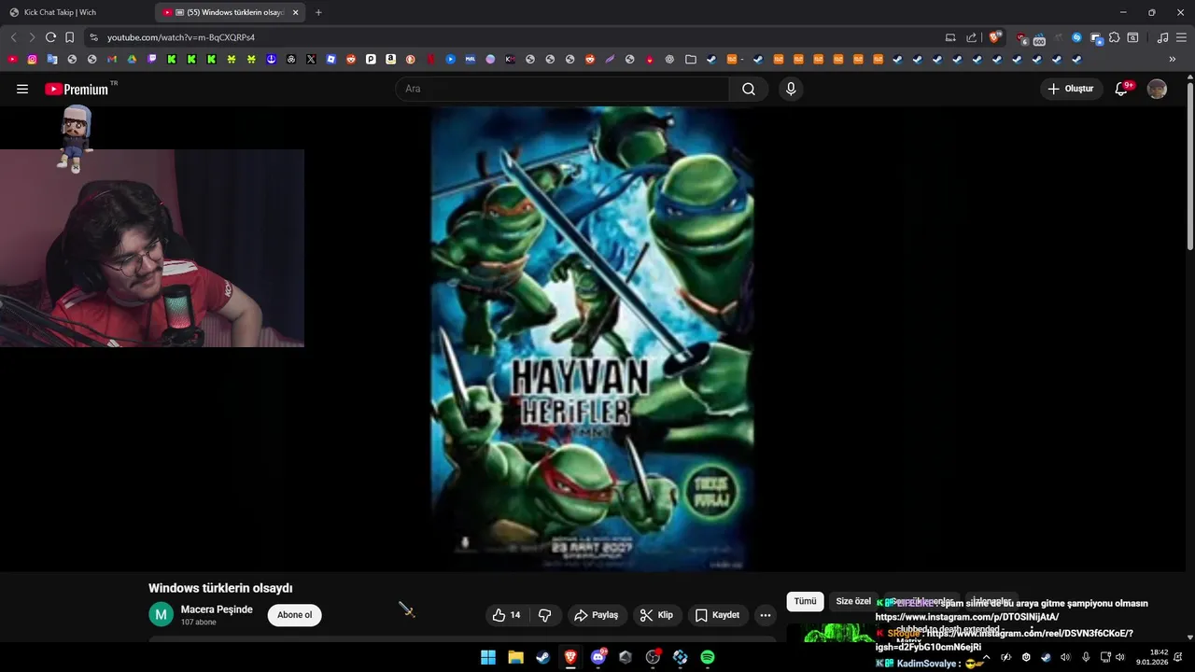Open Macera Peşinde channel name link
1195x672 pixels.
coord(217,609)
